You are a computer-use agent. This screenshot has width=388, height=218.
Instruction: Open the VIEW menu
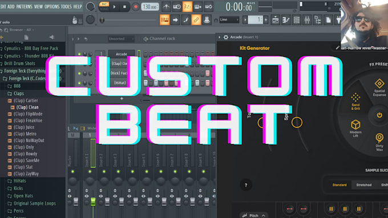coord(38,7)
